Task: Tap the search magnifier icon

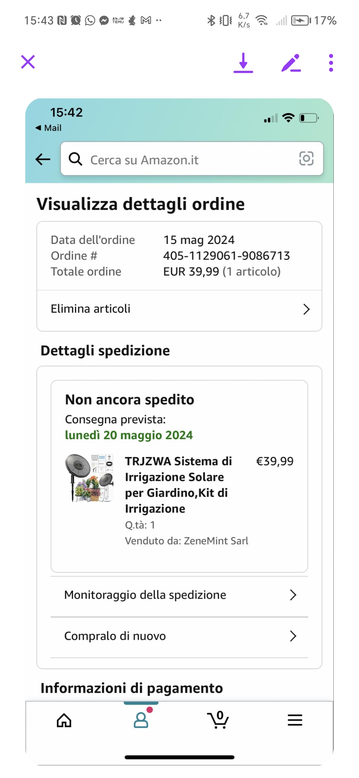Action: [75, 159]
